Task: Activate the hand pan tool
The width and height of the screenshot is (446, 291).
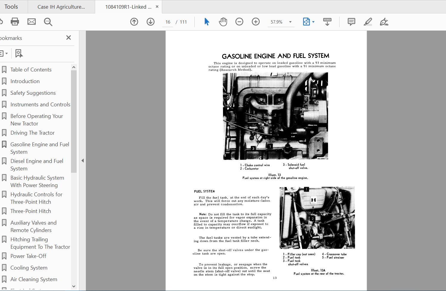Action: (x=223, y=22)
